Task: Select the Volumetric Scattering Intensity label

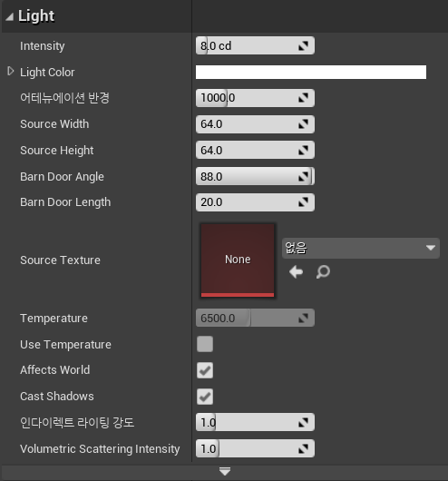Action: point(100,449)
